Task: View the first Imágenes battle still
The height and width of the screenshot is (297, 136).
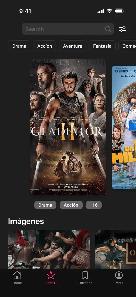Action: pyautogui.click(x=49, y=249)
